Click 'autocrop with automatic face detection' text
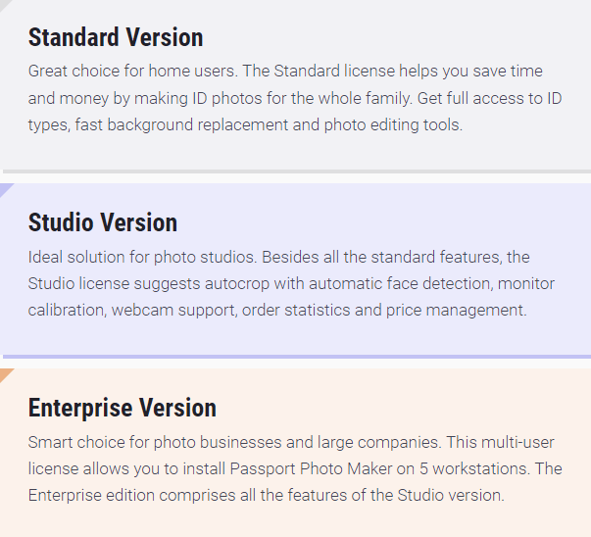Screen dimensions: 591x537 (x=349, y=284)
